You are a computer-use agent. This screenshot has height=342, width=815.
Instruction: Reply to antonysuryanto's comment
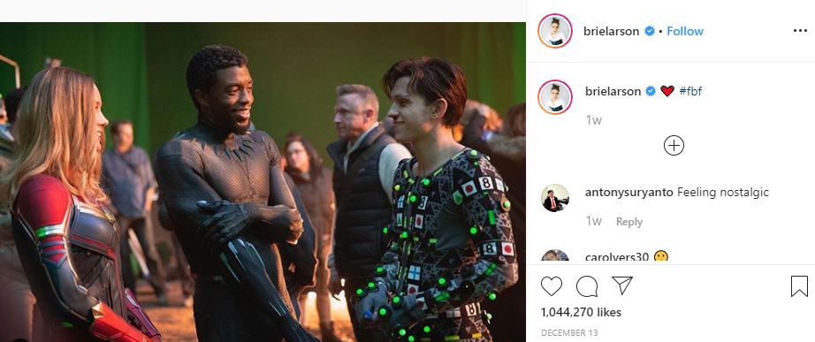(x=629, y=222)
